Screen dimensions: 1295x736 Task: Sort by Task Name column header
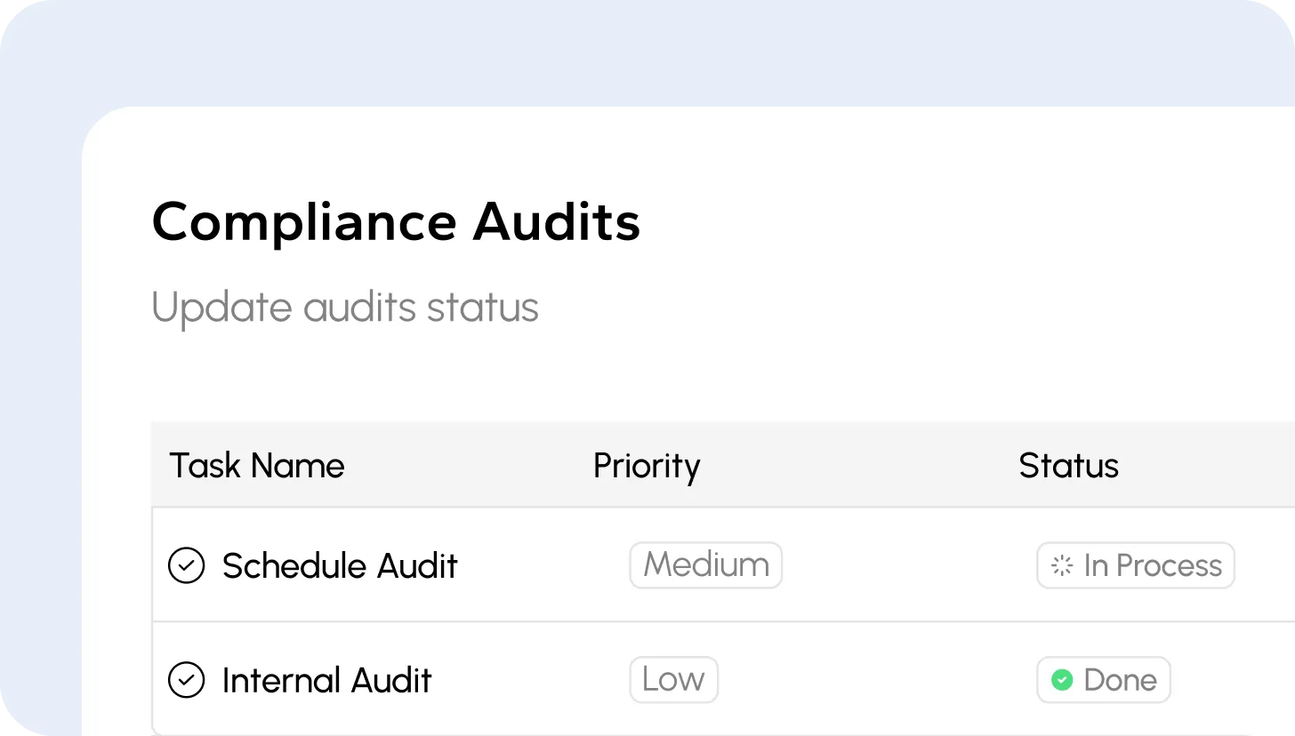point(257,466)
